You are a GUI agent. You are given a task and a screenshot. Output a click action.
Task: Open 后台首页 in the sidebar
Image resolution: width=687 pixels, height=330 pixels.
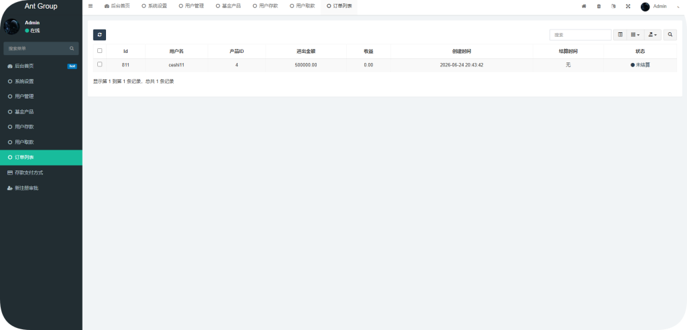[x=41, y=66]
